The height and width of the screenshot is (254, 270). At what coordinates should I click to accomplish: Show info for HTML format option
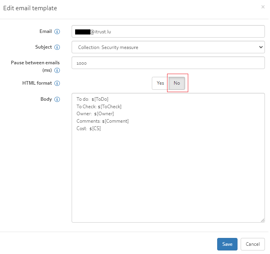point(57,83)
